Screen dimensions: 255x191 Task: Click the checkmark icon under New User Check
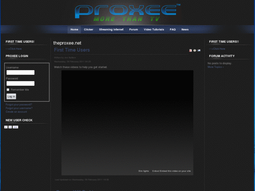click(6, 127)
